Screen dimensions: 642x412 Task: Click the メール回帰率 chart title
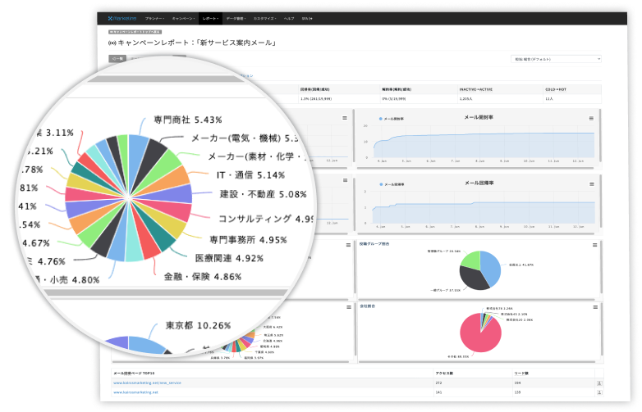479,183
